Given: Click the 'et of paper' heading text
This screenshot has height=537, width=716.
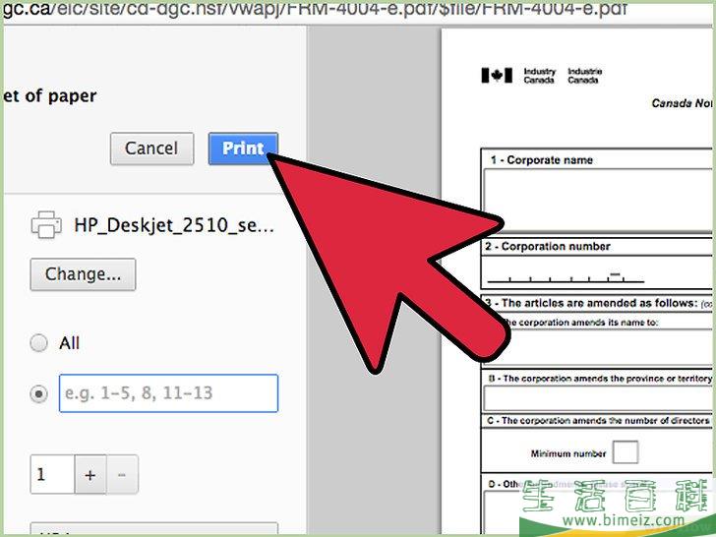Looking at the screenshot, I should click(x=50, y=96).
